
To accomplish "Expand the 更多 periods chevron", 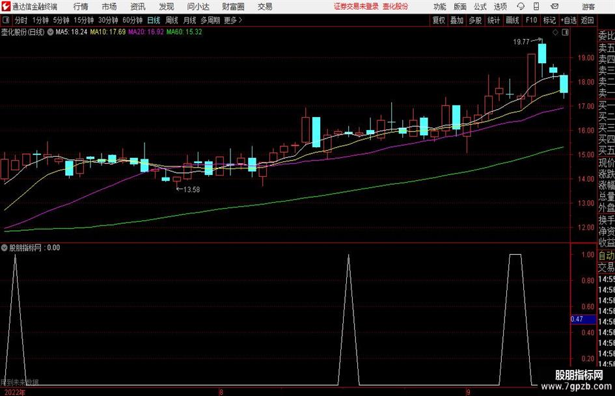I will (240, 20).
